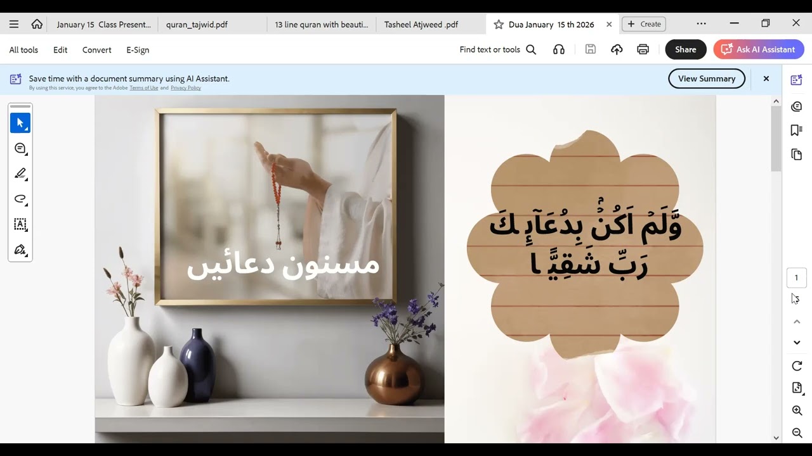The image size is (812, 456).
Task: Open the fill and sign tool
Action: pyautogui.click(x=20, y=250)
